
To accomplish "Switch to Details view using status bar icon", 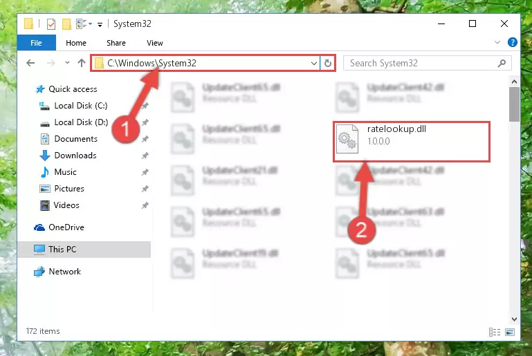I will click(x=495, y=332).
